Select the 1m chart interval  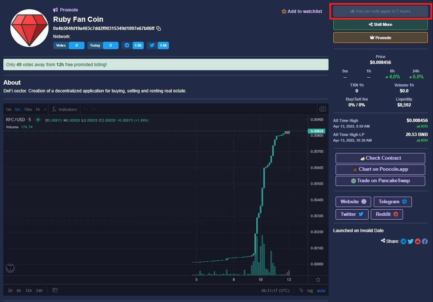[x=9, y=110]
